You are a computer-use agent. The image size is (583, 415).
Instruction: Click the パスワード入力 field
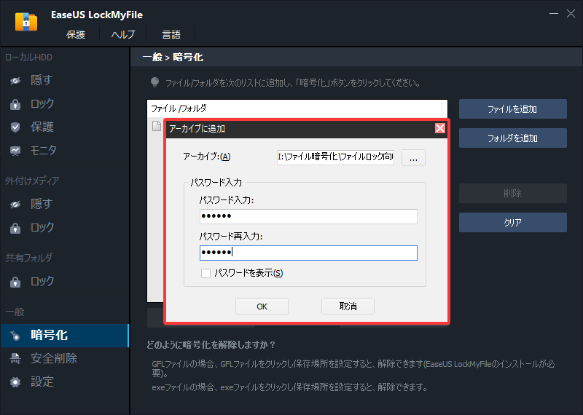point(308,216)
